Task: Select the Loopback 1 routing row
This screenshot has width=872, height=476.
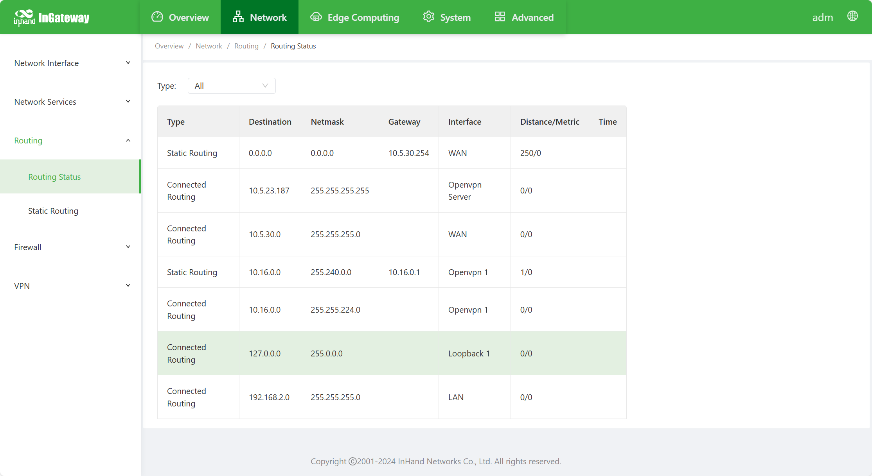Action: [392, 353]
